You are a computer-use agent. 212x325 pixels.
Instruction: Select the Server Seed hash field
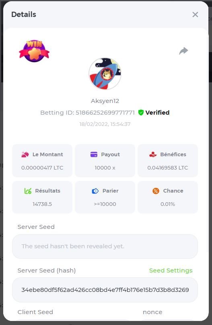(x=105, y=290)
